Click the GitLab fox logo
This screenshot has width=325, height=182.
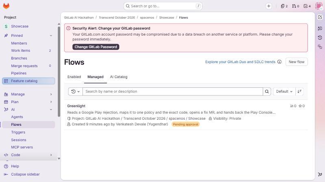tap(6, 6)
